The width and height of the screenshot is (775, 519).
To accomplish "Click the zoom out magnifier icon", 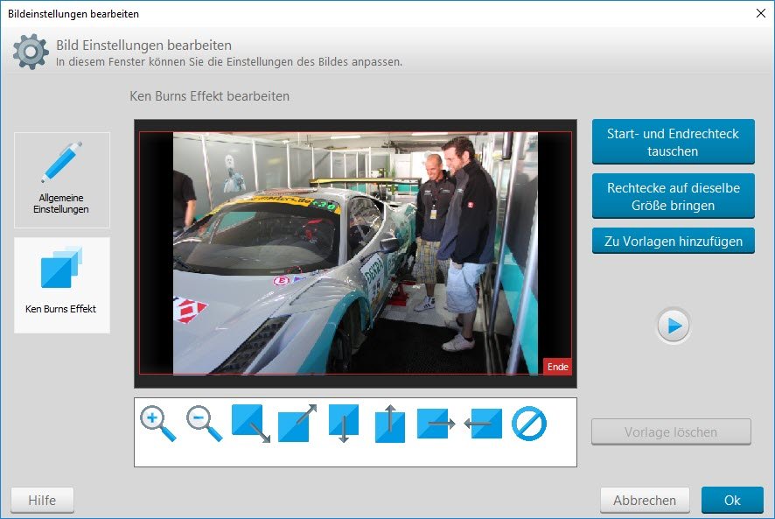I will [x=204, y=424].
